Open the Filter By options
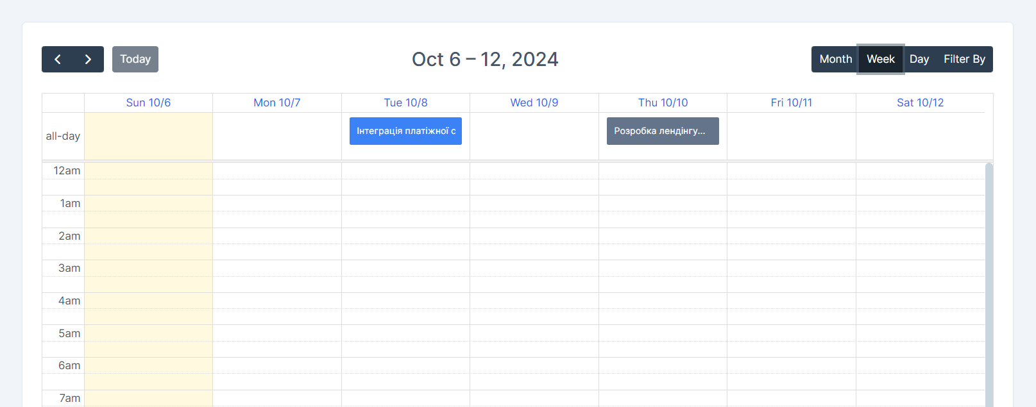 (964, 60)
